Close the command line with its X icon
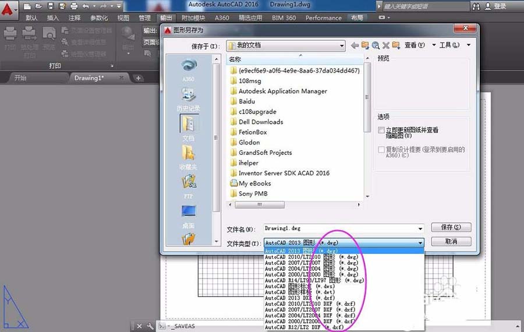This screenshot has width=524, height=332. [x=139, y=326]
